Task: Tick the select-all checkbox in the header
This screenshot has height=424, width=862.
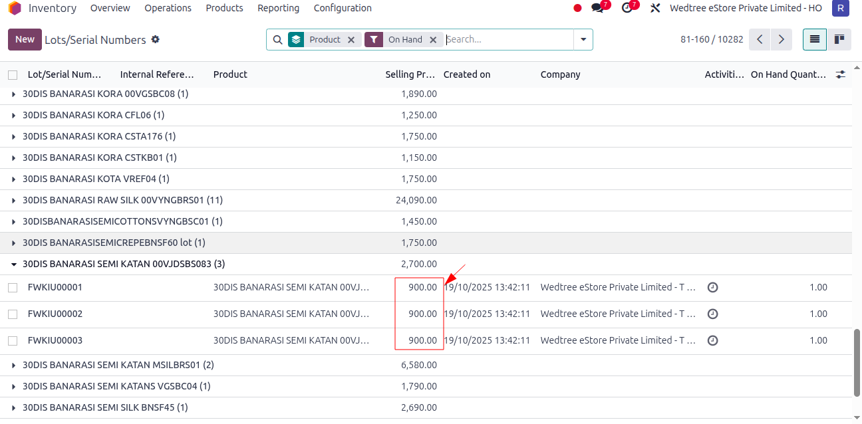Action: point(13,74)
